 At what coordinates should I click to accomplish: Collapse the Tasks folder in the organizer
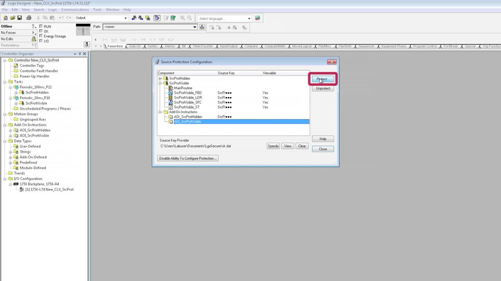[x=5, y=82]
